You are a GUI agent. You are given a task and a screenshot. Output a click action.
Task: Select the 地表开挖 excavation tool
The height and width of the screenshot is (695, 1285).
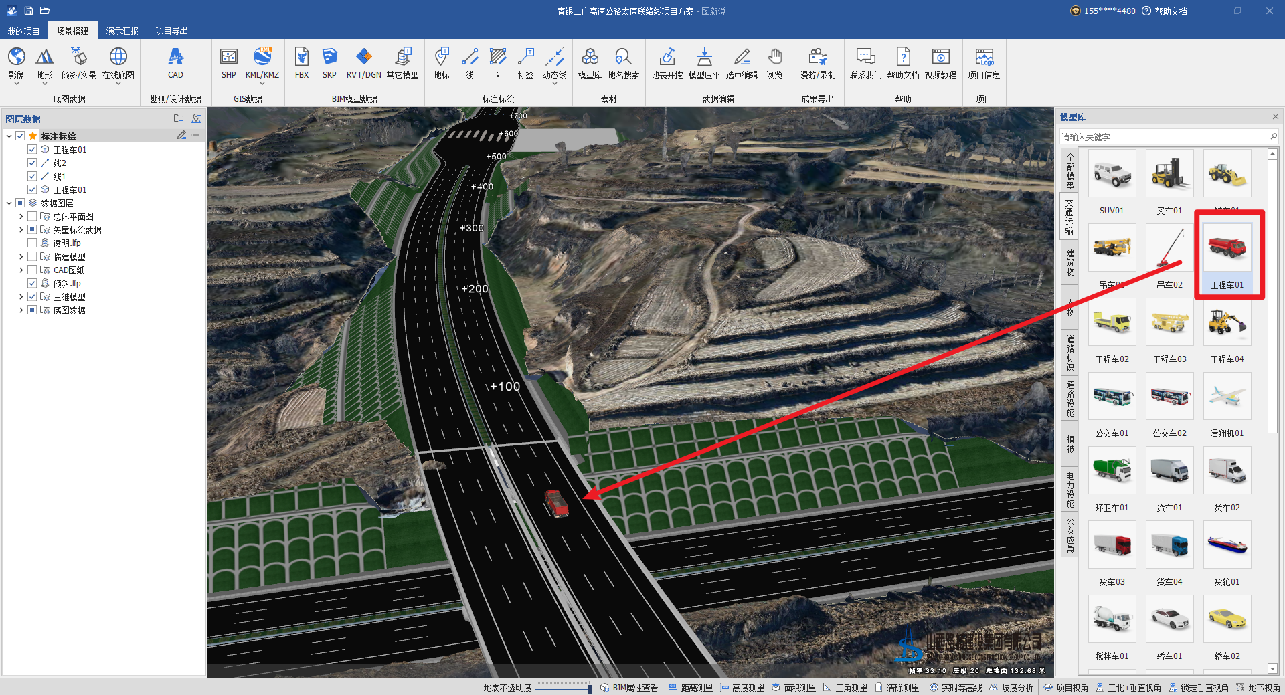667,63
